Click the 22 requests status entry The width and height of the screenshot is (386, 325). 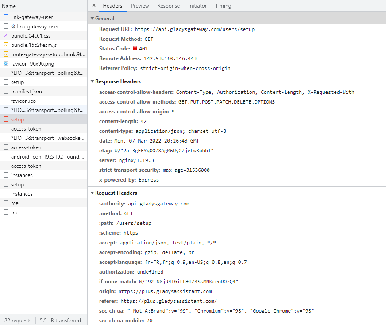[18, 320]
